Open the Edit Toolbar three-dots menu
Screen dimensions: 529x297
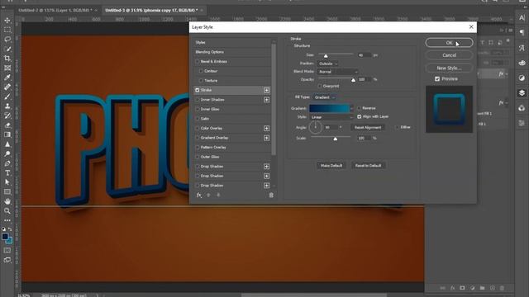[7, 220]
